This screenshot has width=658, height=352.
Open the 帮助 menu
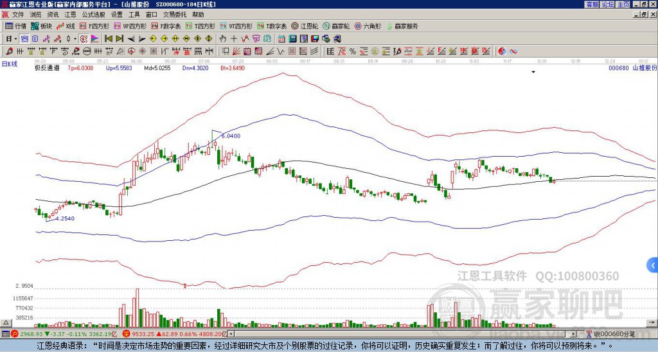pyautogui.click(x=198, y=15)
